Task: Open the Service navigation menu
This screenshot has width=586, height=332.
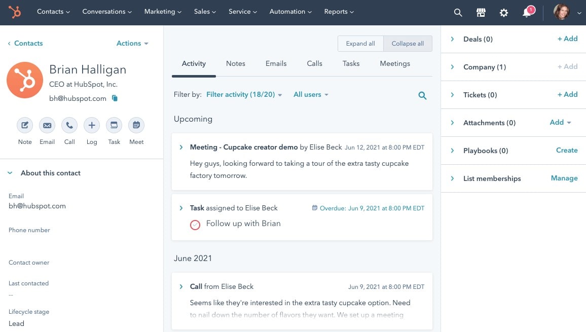Action: (x=242, y=12)
